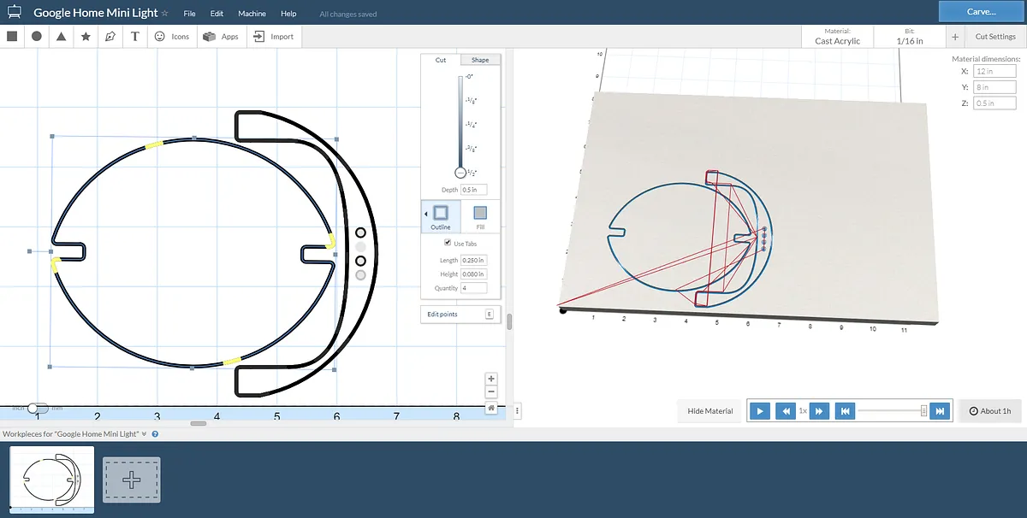Click the zoom in plus icon
This screenshot has height=518, width=1027.
point(491,379)
